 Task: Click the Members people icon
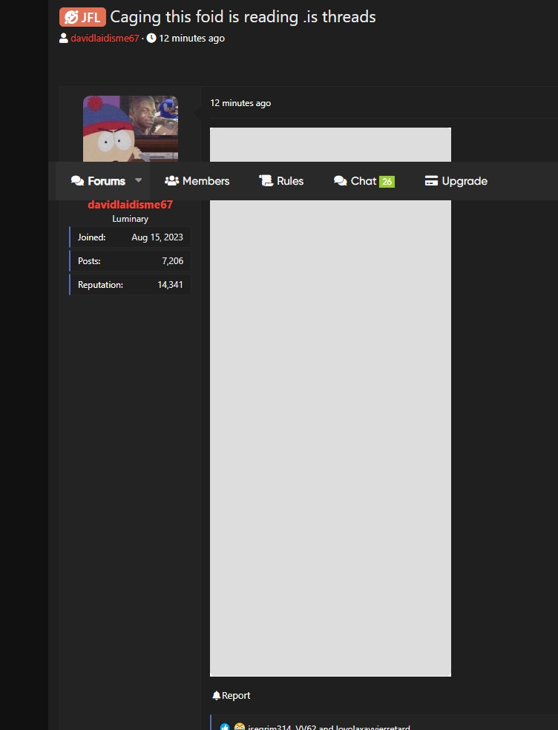click(172, 180)
